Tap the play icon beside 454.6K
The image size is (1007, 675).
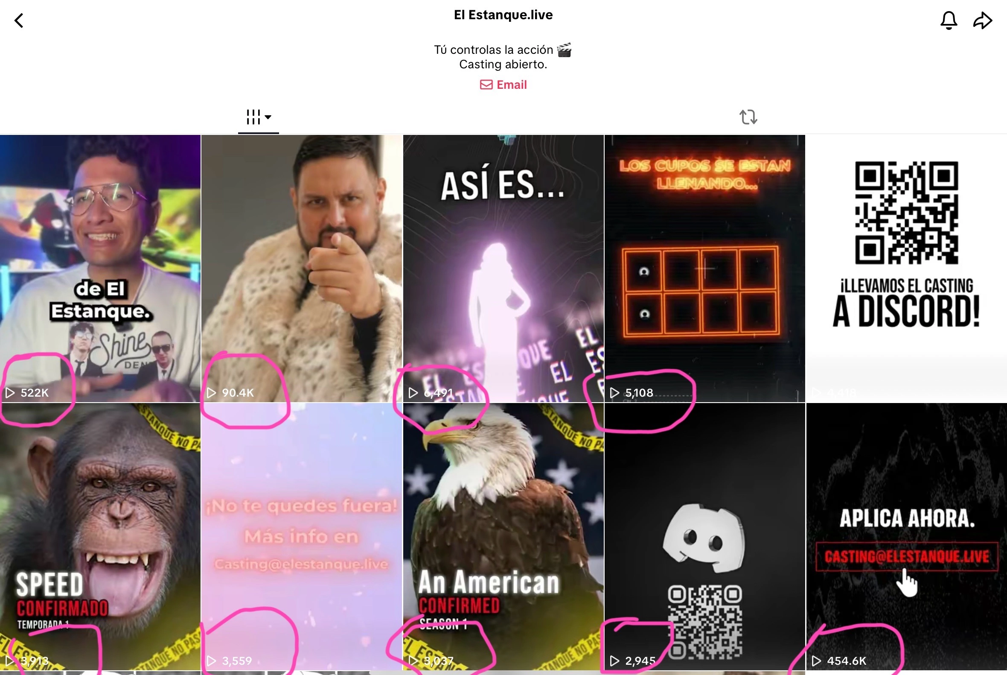coord(816,661)
